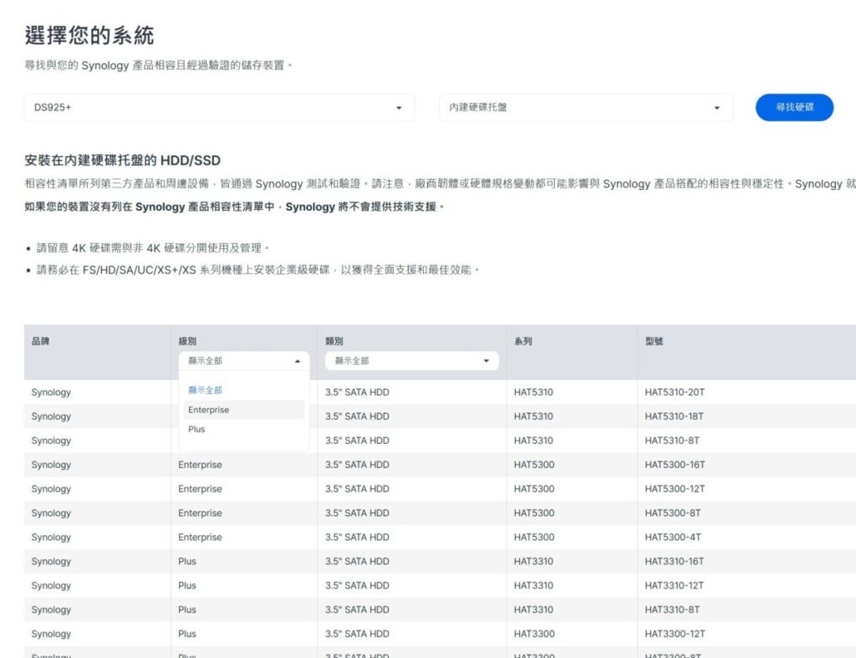Click Plus in the HAT3310-8T row
Screen dimensions: 856x658
coord(186,610)
